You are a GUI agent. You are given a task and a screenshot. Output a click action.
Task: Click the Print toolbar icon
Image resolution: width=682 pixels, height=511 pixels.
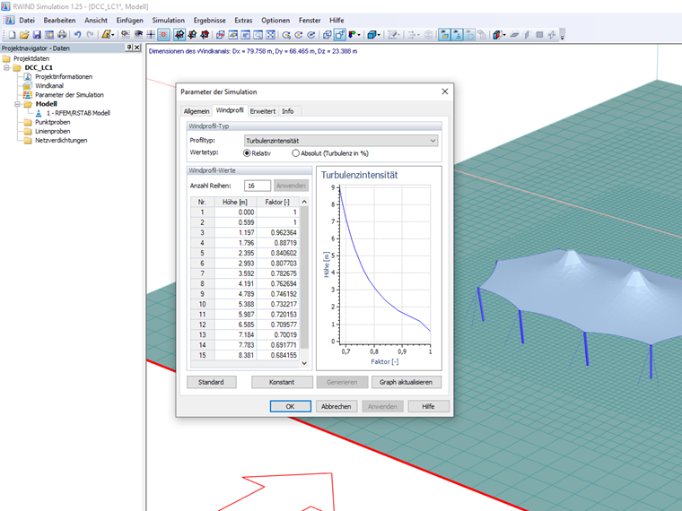(62, 35)
